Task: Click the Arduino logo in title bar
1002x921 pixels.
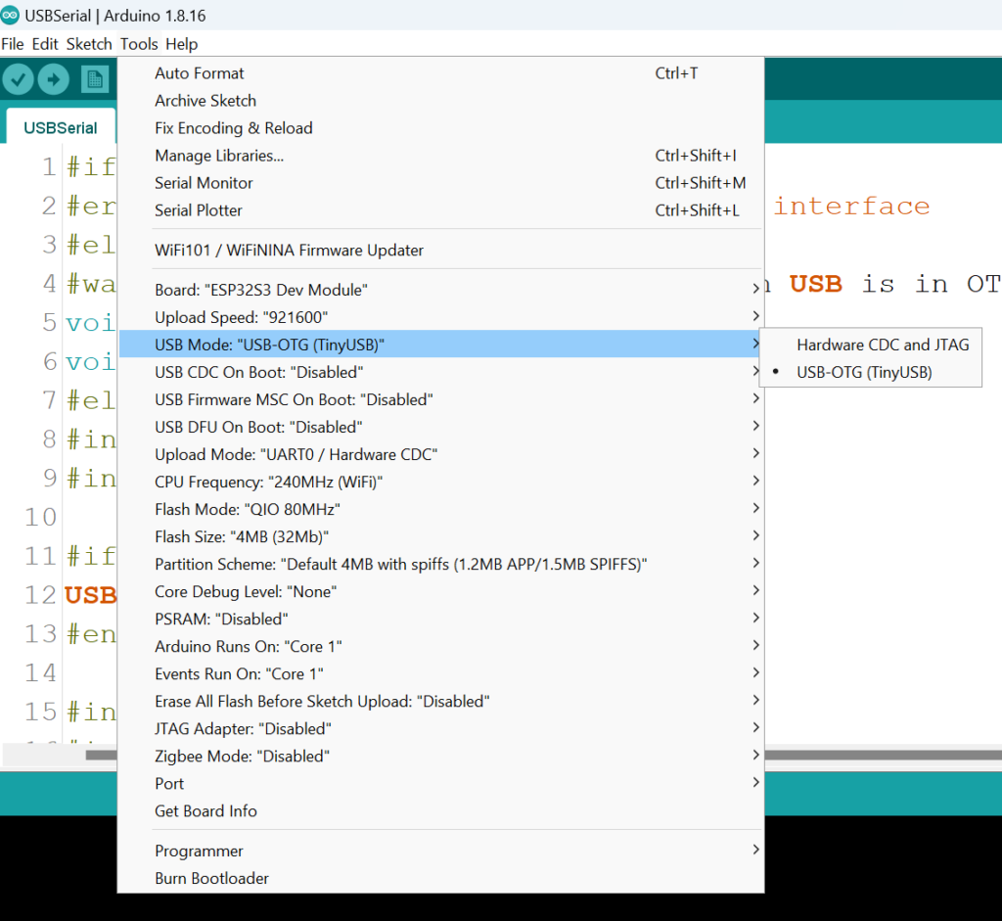Action: coord(11,16)
